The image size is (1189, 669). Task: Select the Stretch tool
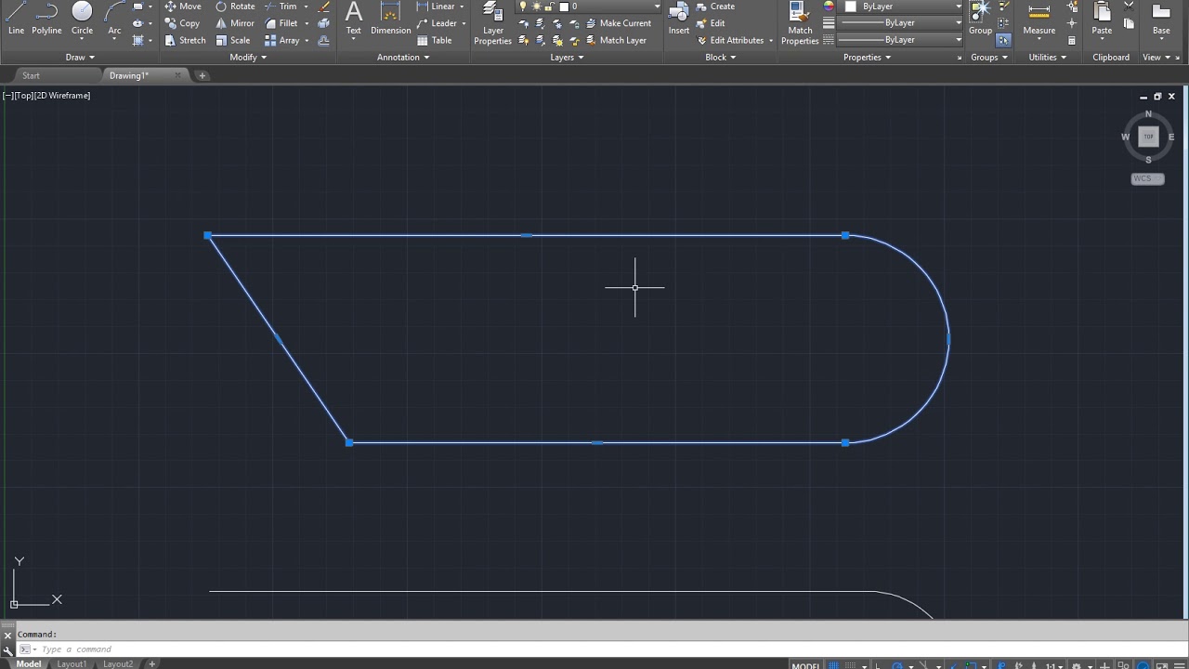click(x=186, y=40)
